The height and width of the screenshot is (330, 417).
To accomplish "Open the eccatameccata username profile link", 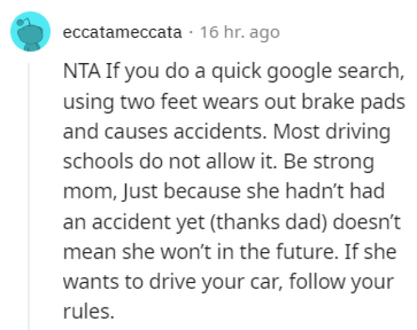I will [x=122, y=32].
